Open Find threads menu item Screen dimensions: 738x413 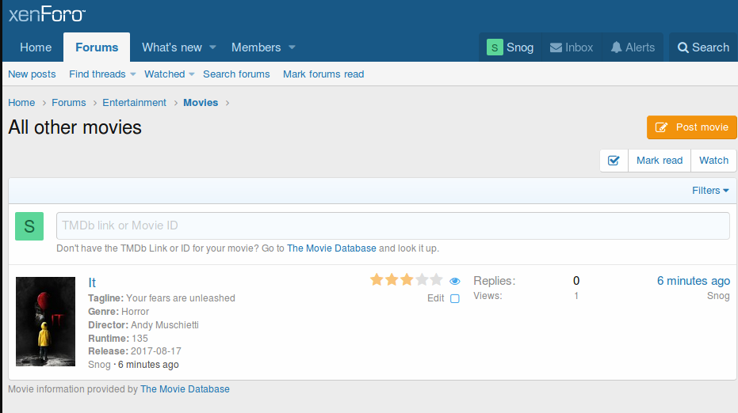coord(98,74)
